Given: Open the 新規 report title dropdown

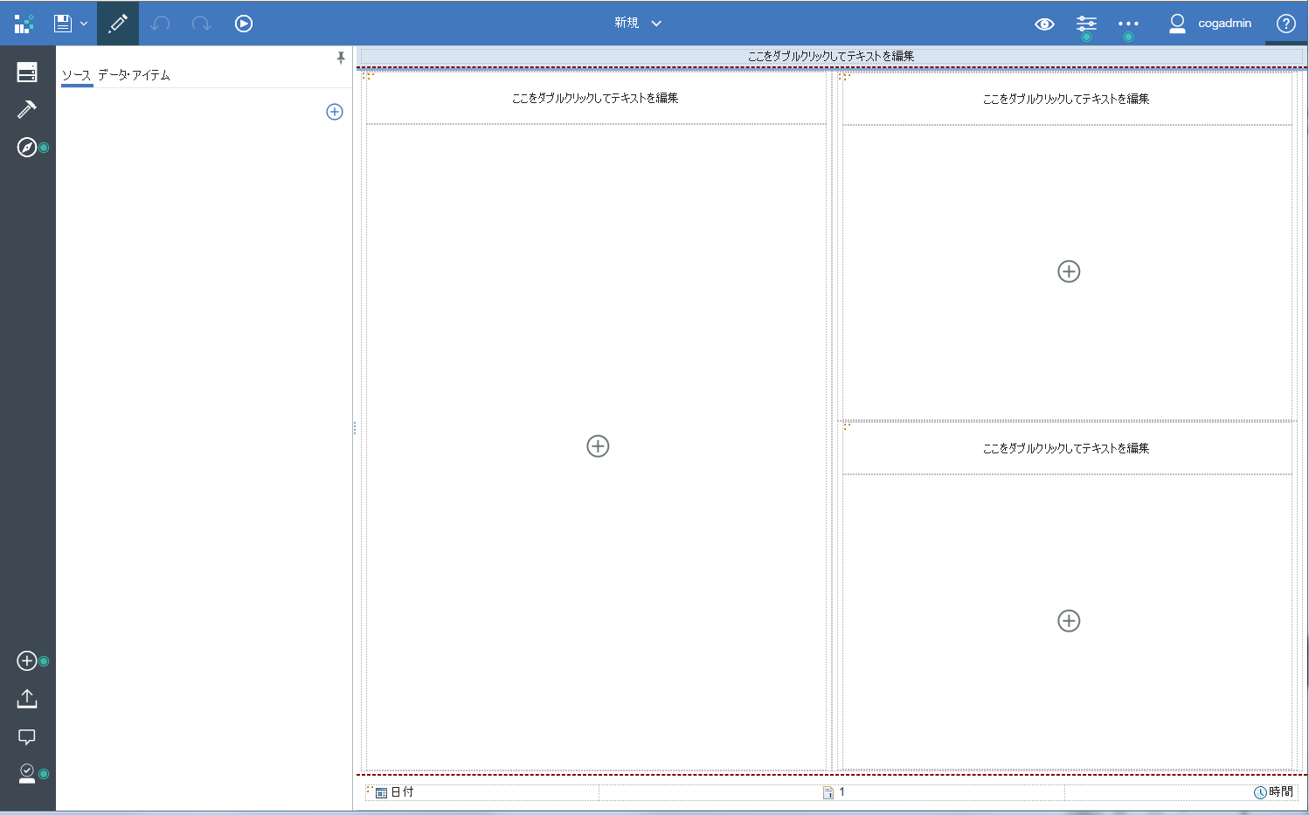Looking at the screenshot, I should (638, 23).
